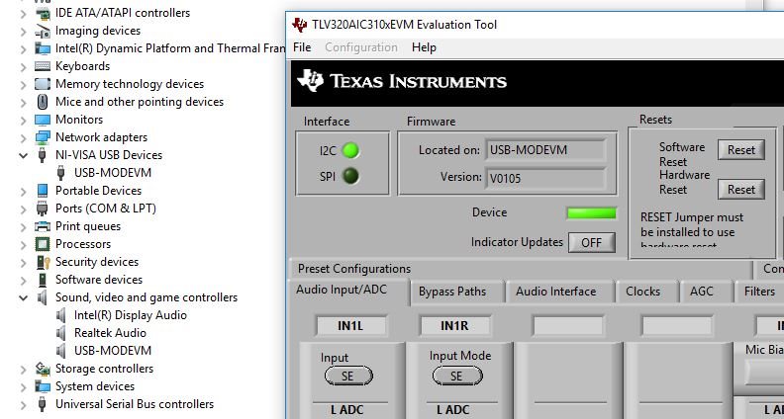Click the Monitors display icon
The width and height of the screenshot is (784, 419).
coord(43,120)
